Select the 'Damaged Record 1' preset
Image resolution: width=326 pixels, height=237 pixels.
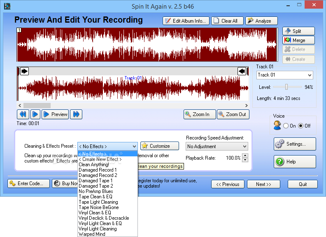coord(107,170)
